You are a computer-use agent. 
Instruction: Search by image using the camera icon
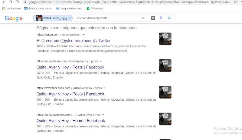[153, 18]
